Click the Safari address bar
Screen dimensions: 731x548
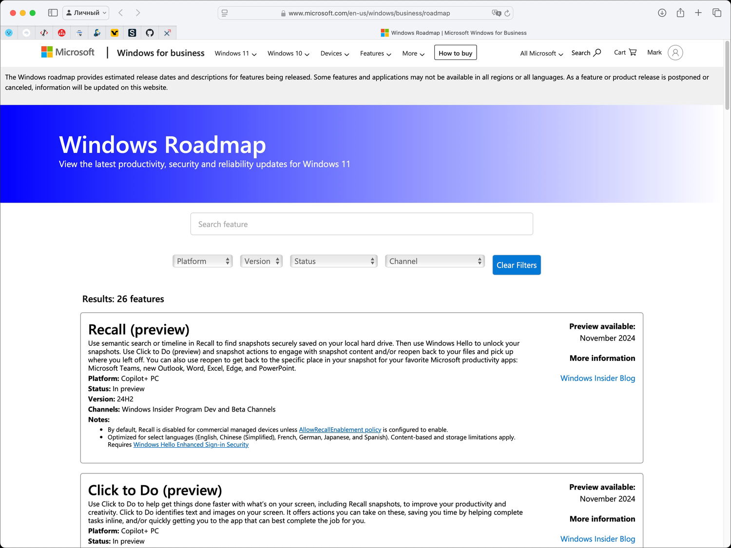365,13
